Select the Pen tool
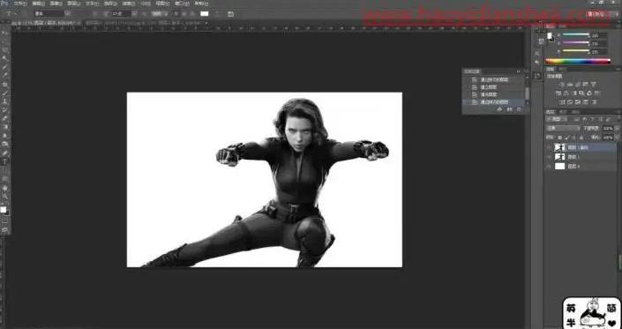Viewport: 622px width, 329px height. point(5,153)
